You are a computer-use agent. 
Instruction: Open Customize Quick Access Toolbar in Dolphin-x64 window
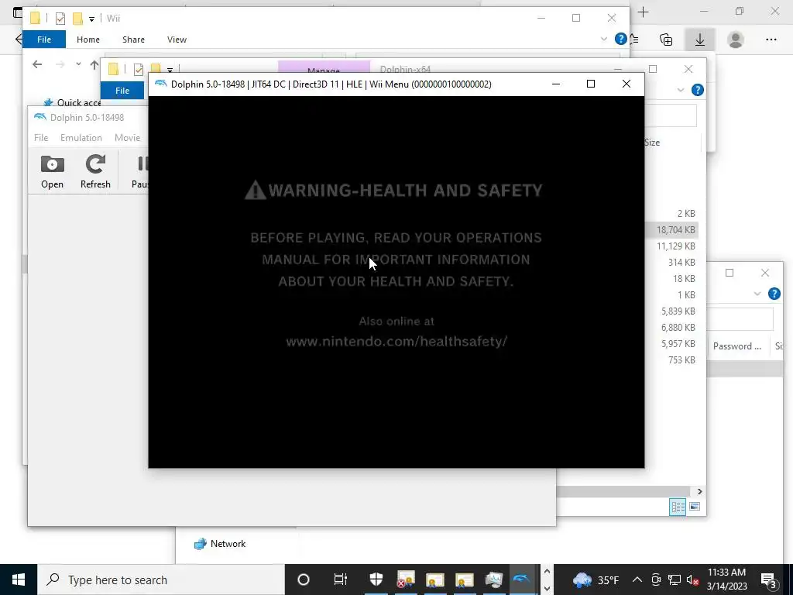click(x=170, y=70)
